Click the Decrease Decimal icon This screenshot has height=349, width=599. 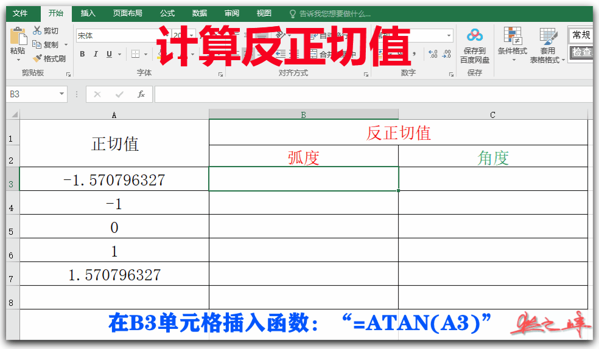[x=447, y=54]
